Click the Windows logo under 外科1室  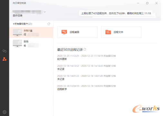(25, 34)
